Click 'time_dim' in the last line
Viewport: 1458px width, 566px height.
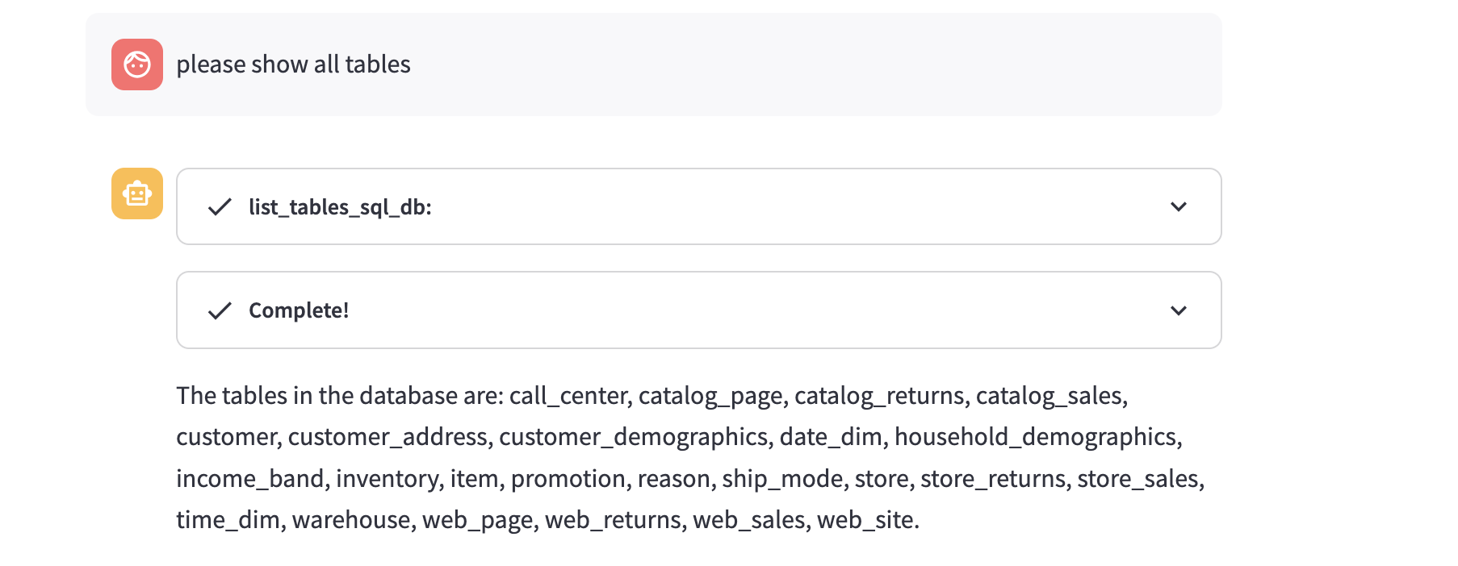click(x=228, y=520)
